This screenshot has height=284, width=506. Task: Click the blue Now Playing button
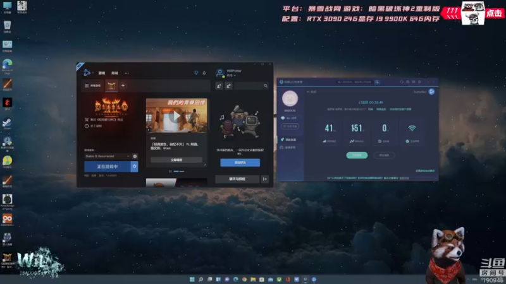click(x=108, y=167)
